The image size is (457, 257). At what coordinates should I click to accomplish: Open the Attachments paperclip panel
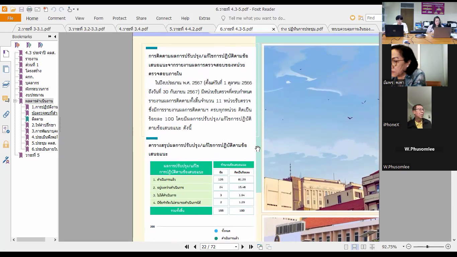pos(6,114)
